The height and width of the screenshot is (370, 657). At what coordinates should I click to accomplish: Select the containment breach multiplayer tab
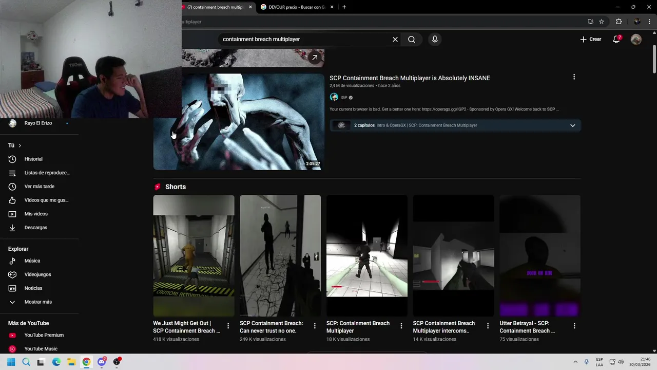click(x=216, y=7)
